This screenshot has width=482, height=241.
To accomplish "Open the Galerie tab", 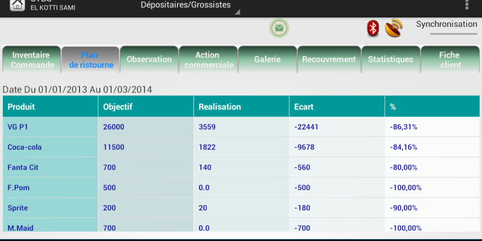I will 268,60.
